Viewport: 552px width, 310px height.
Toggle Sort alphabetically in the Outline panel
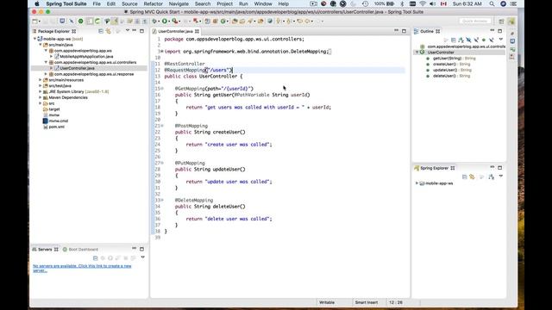pos(461,40)
